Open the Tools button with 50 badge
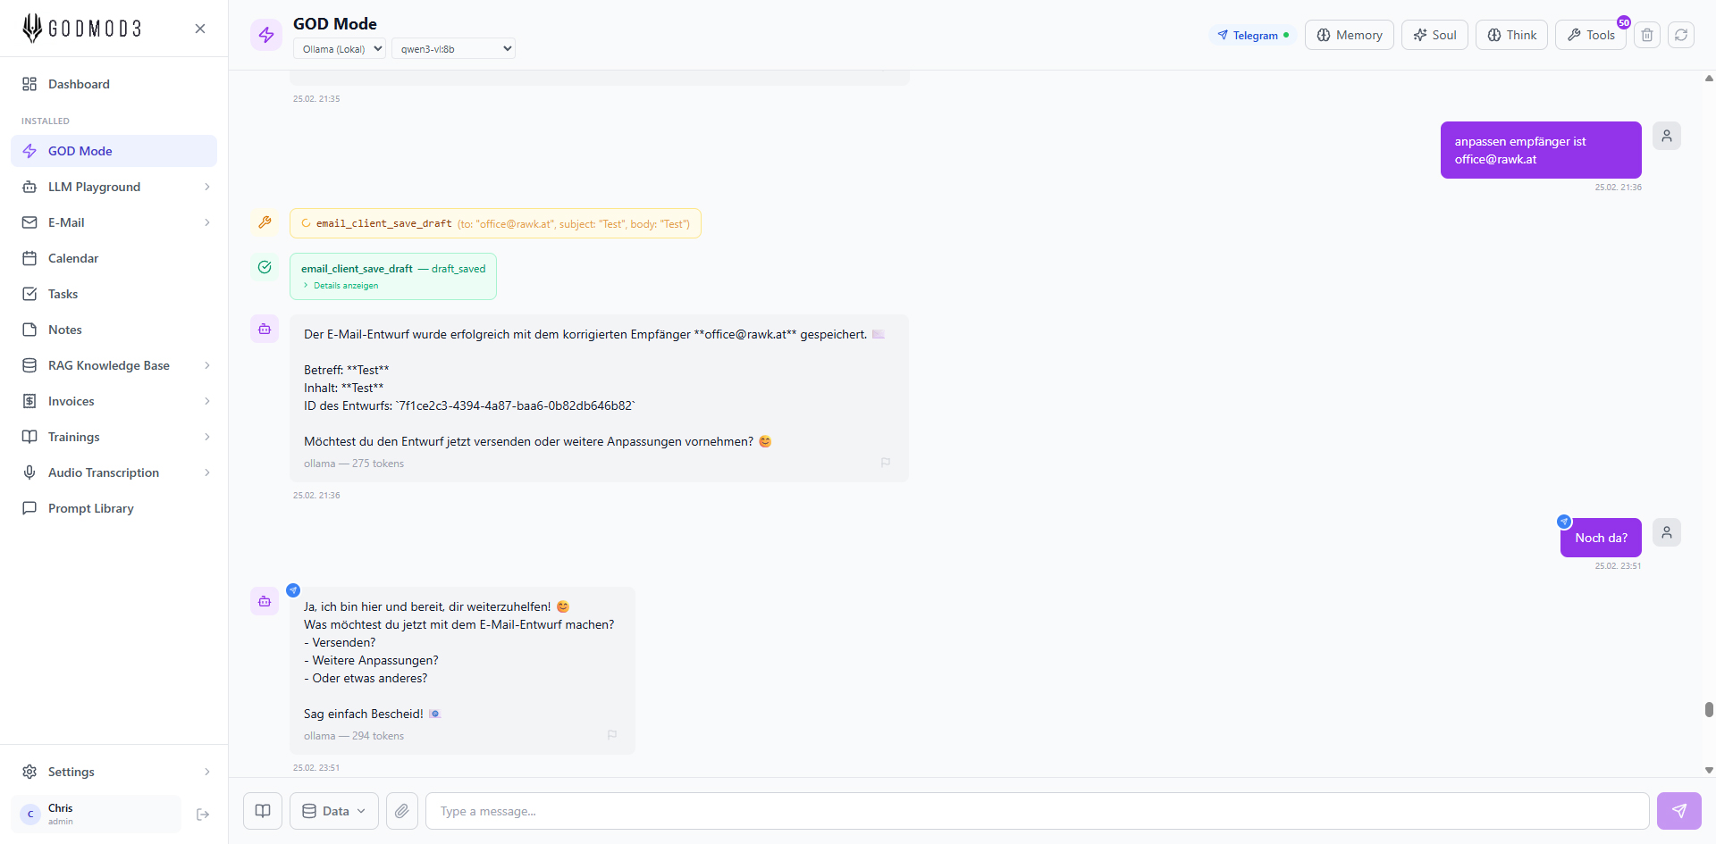 [x=1591, y=35]
